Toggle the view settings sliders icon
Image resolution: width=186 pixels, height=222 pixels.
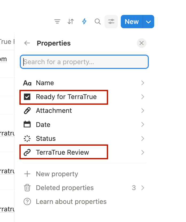[x=111, y=22]
